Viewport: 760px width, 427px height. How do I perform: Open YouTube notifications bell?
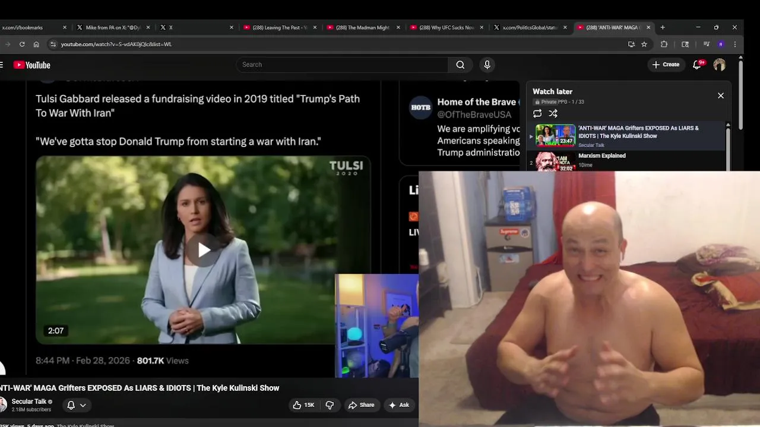[x=698, y=65]
